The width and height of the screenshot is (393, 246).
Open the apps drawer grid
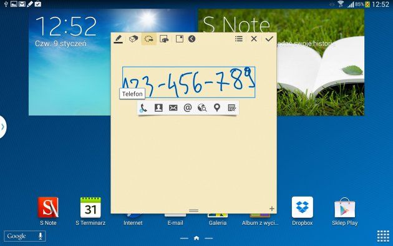(383, 236)
